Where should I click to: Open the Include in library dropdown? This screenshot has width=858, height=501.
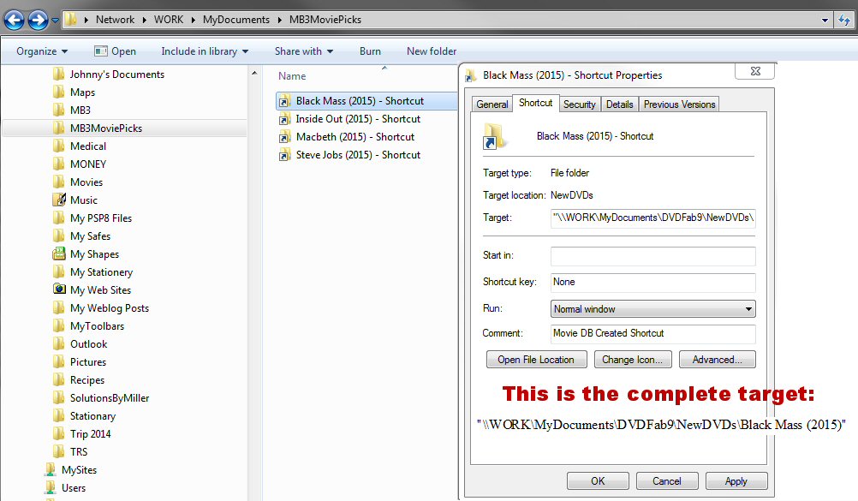click(205, 51)
